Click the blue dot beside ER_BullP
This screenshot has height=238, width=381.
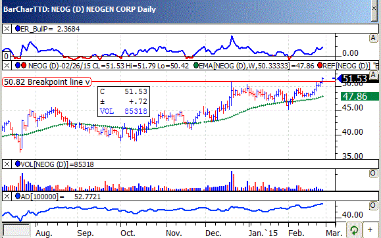coord(18,28)
